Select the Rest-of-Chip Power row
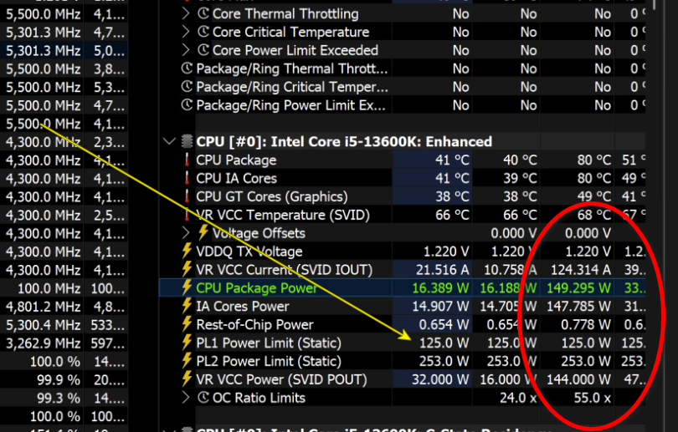 pyautogui.click(x=402, y=324)
